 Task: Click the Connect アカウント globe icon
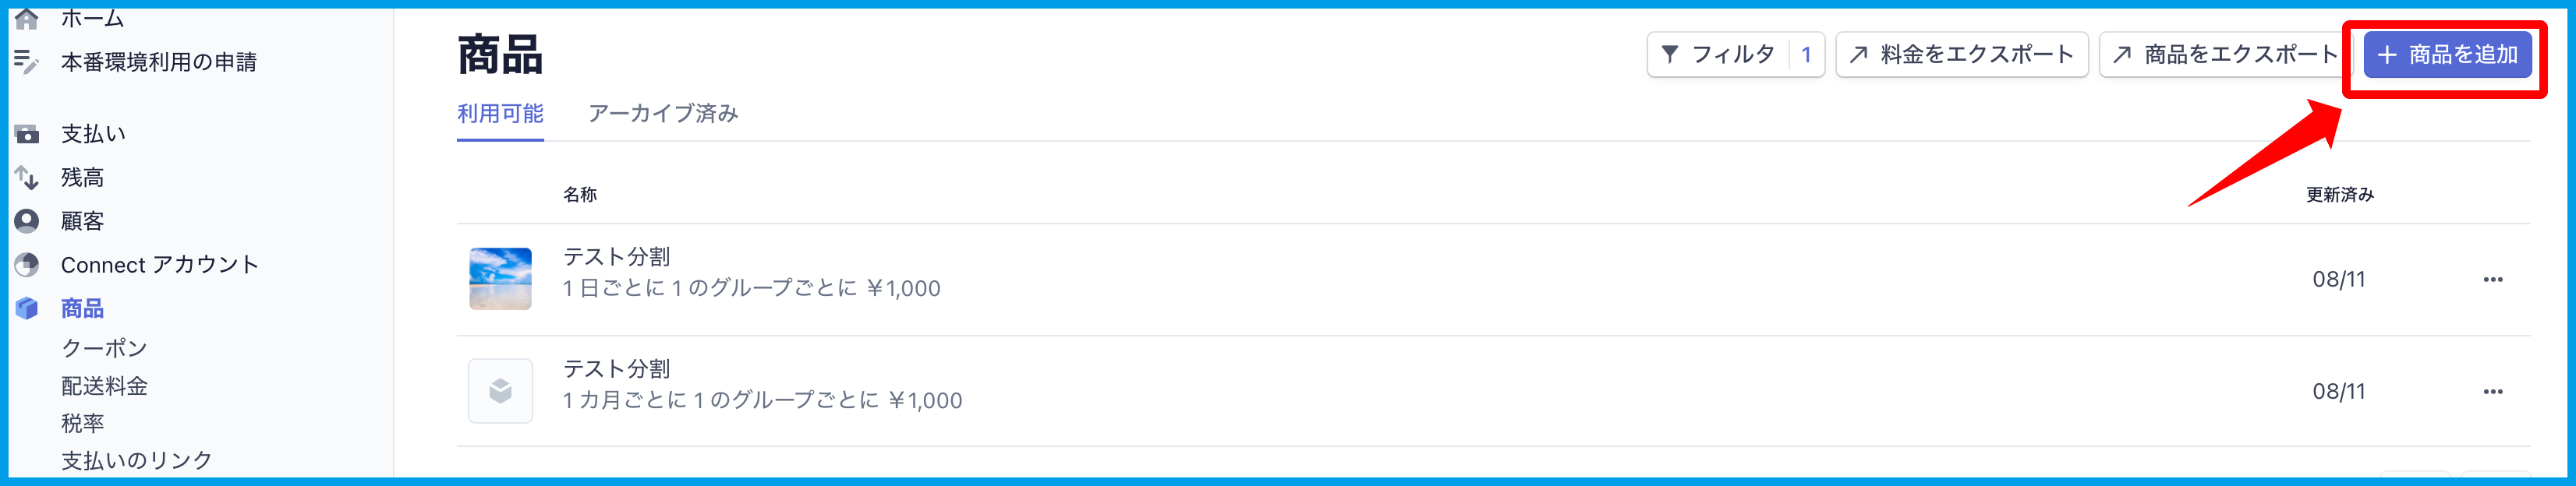27,265
